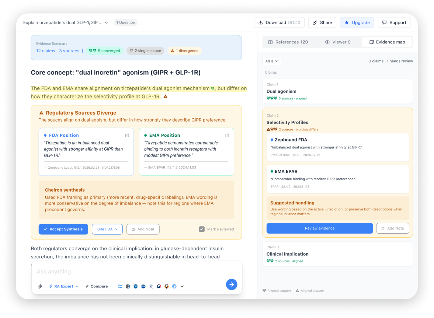This screenshot has height=318, width=434.
Task: Select the EMA EPAR evidence card
Action: (x=337, y=179)
